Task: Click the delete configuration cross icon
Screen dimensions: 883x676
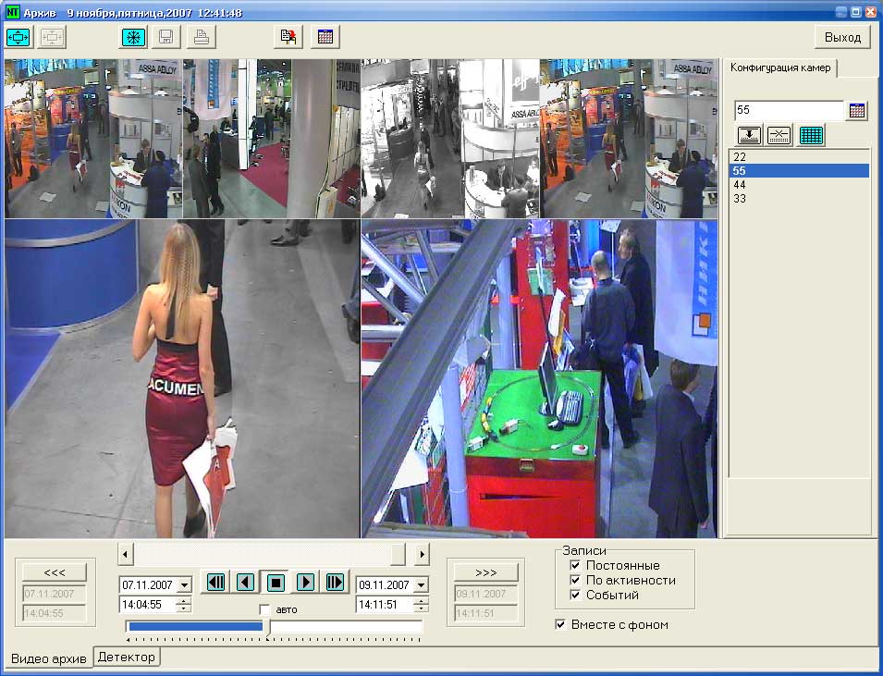Action: [x=779, y=135]
